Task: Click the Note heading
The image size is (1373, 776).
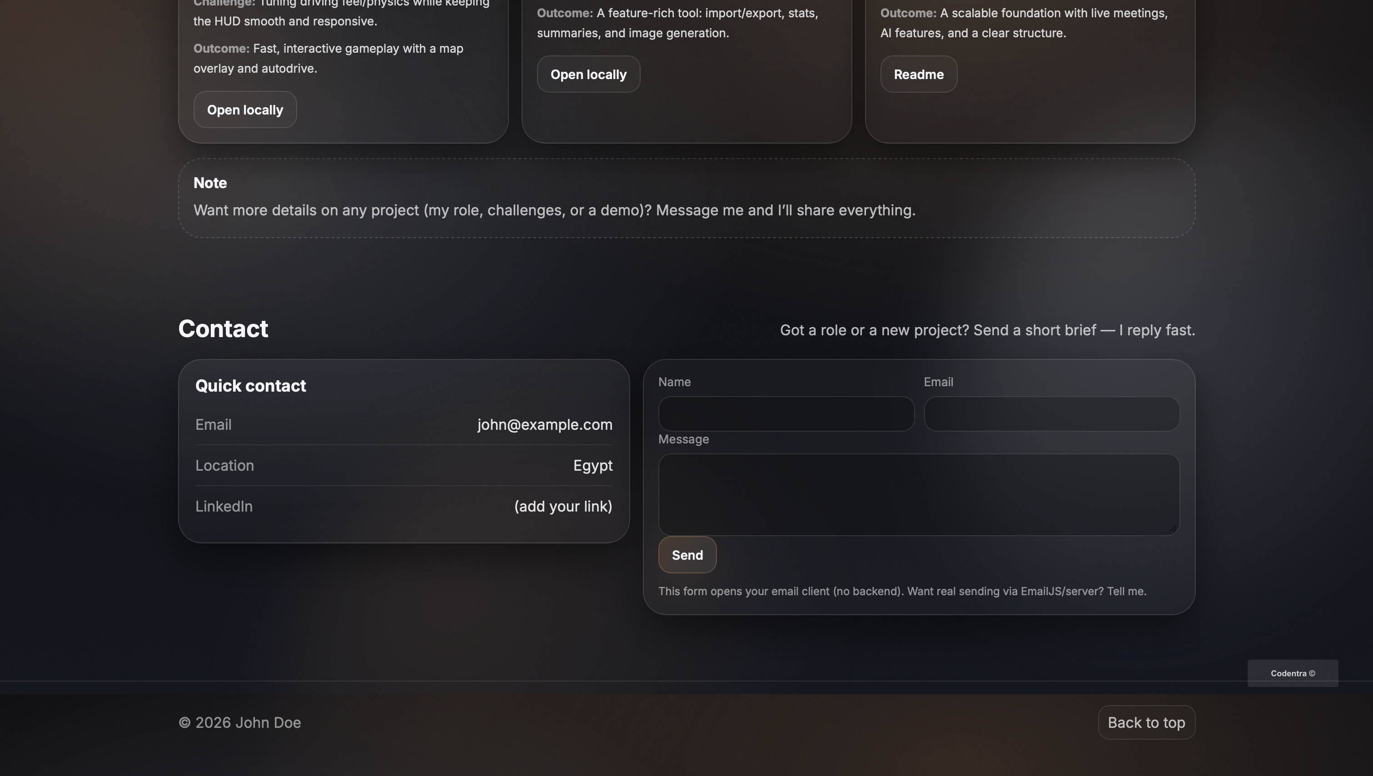Action: pyautogui.click(x=210, y=184)
